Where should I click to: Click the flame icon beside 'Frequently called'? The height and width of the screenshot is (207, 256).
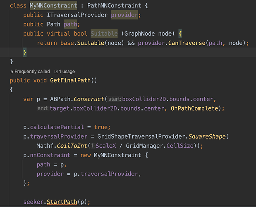pyautogui.click(x=12, y=72)
